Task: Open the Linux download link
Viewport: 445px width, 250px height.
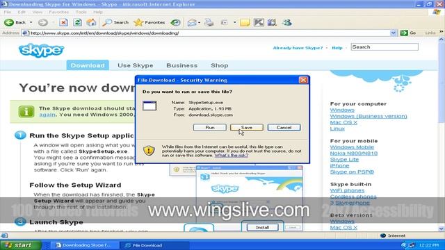Action: (x=337, y=128)
